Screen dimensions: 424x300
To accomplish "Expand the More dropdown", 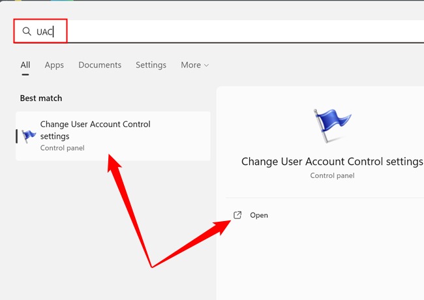I will (194, 65).
